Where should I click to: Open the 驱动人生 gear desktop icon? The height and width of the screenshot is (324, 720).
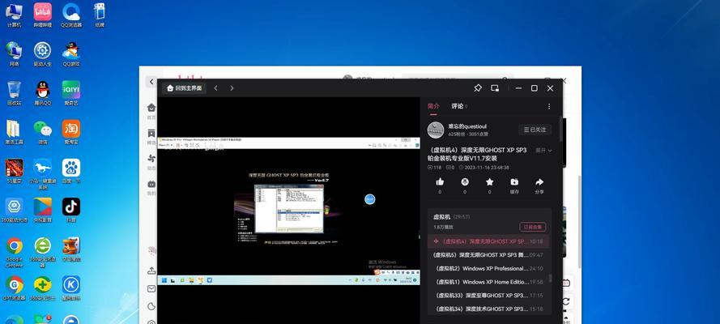pos(43,54)
